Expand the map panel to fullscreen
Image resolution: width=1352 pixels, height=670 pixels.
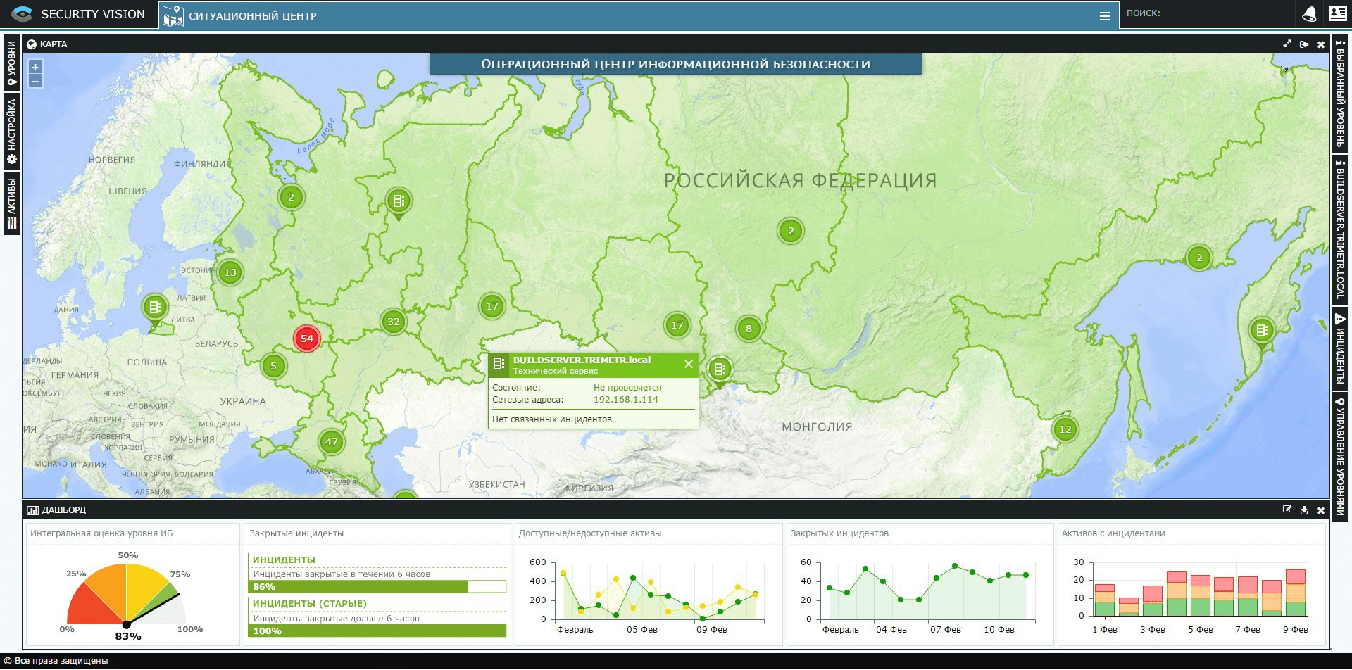tap(1287, 44)
